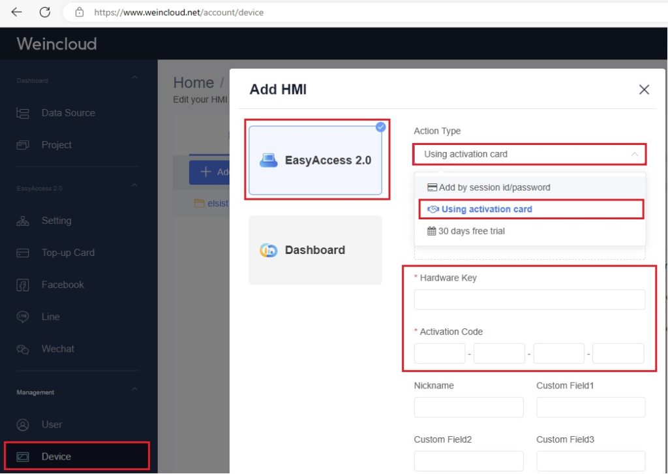Click the Line chat icon
Screen dimensions: 668x474
click(23, 317)
